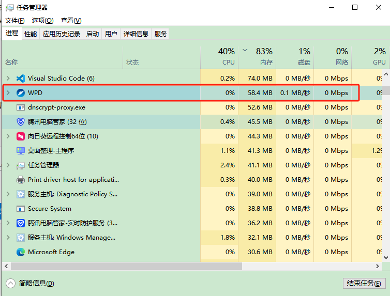Click the Diagnostic Policy service gear icon

click(20, 194)
